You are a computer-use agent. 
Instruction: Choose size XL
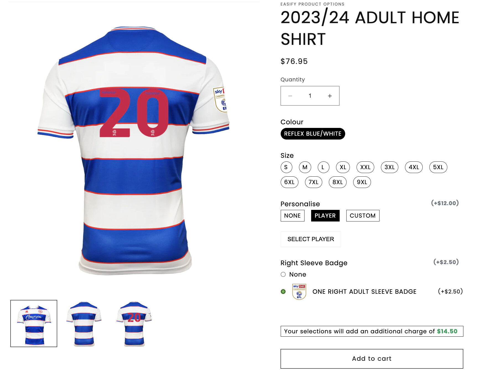[x=343, y=167]
